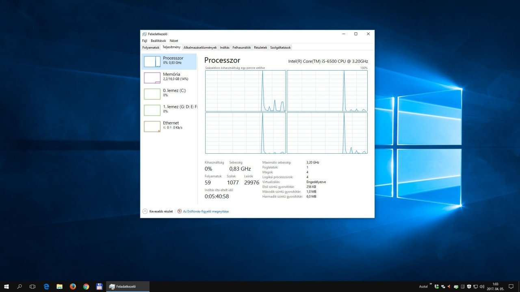Open Az Erőforrás-figyelő megnyitása link
The height and width of the screenshot is (292, 520).
point(206,211)
